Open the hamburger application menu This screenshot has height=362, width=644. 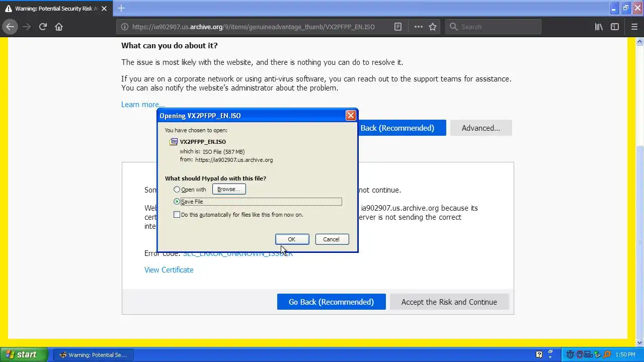click(x=634, y=27)
